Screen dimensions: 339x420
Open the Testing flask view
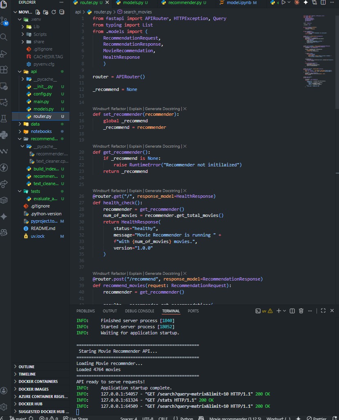click(x=4, y=118)
